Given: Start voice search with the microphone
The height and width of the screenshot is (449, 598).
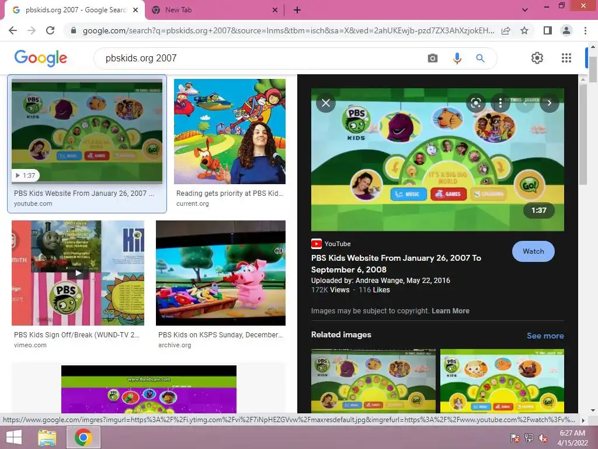Looking at the screenshot, I should [457, 58].
